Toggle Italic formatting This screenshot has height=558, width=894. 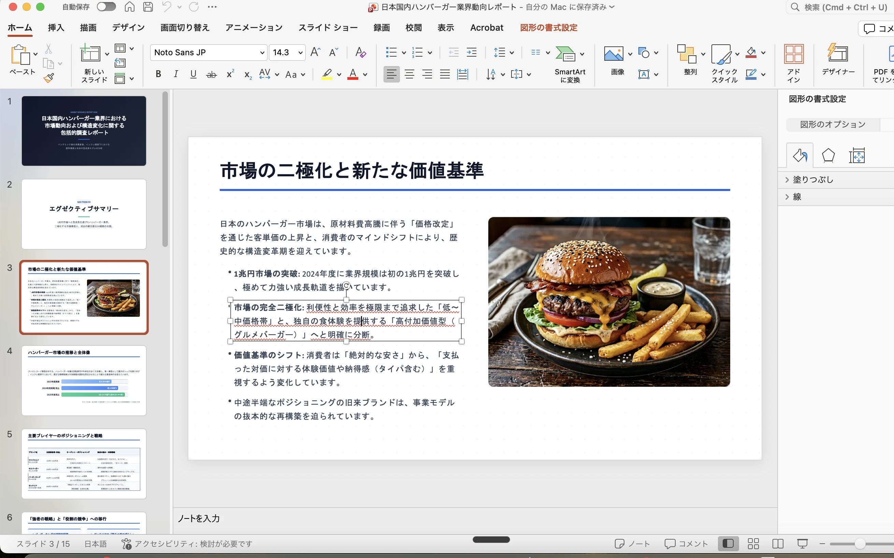pos(176,74)
